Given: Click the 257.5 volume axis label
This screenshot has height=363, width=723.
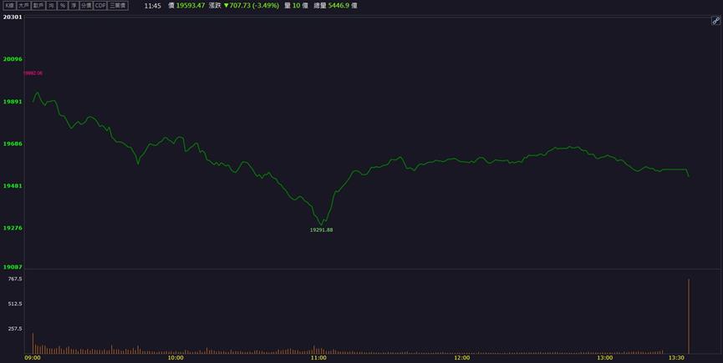Looking at the screenshot, I should click(16, 329).
